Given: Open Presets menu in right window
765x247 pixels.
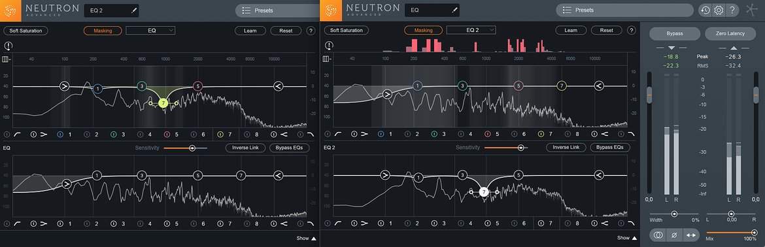Looking at the screenshot, I should pyautogui.click(x=624, y=10).
